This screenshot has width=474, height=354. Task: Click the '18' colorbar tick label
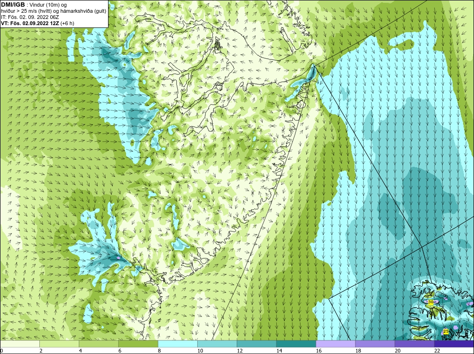pyautogui.click(x=358, y=351)
